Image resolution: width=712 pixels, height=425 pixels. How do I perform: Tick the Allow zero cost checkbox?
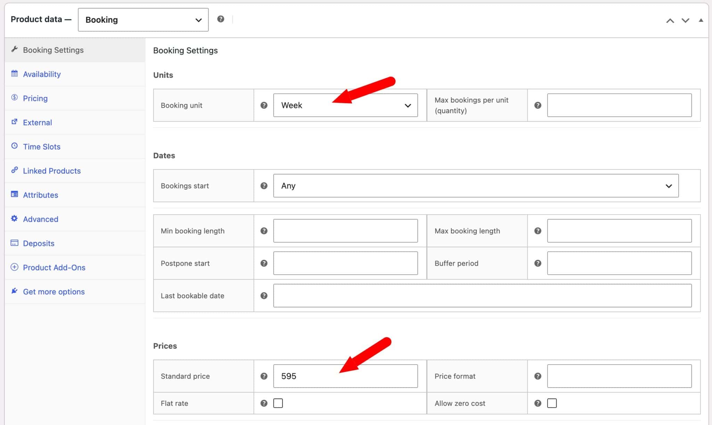click(552, 403)
